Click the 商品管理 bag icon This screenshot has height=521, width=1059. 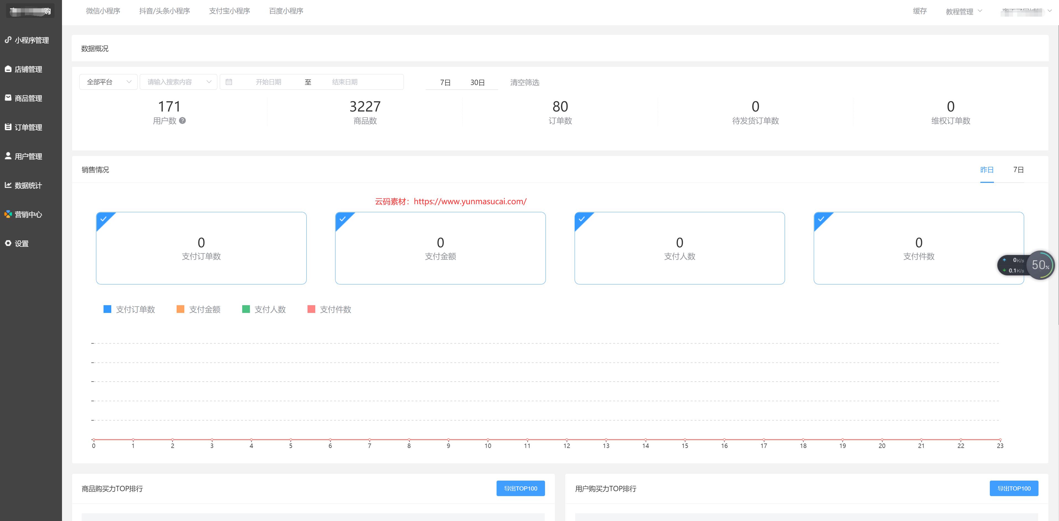coord(8,98)
